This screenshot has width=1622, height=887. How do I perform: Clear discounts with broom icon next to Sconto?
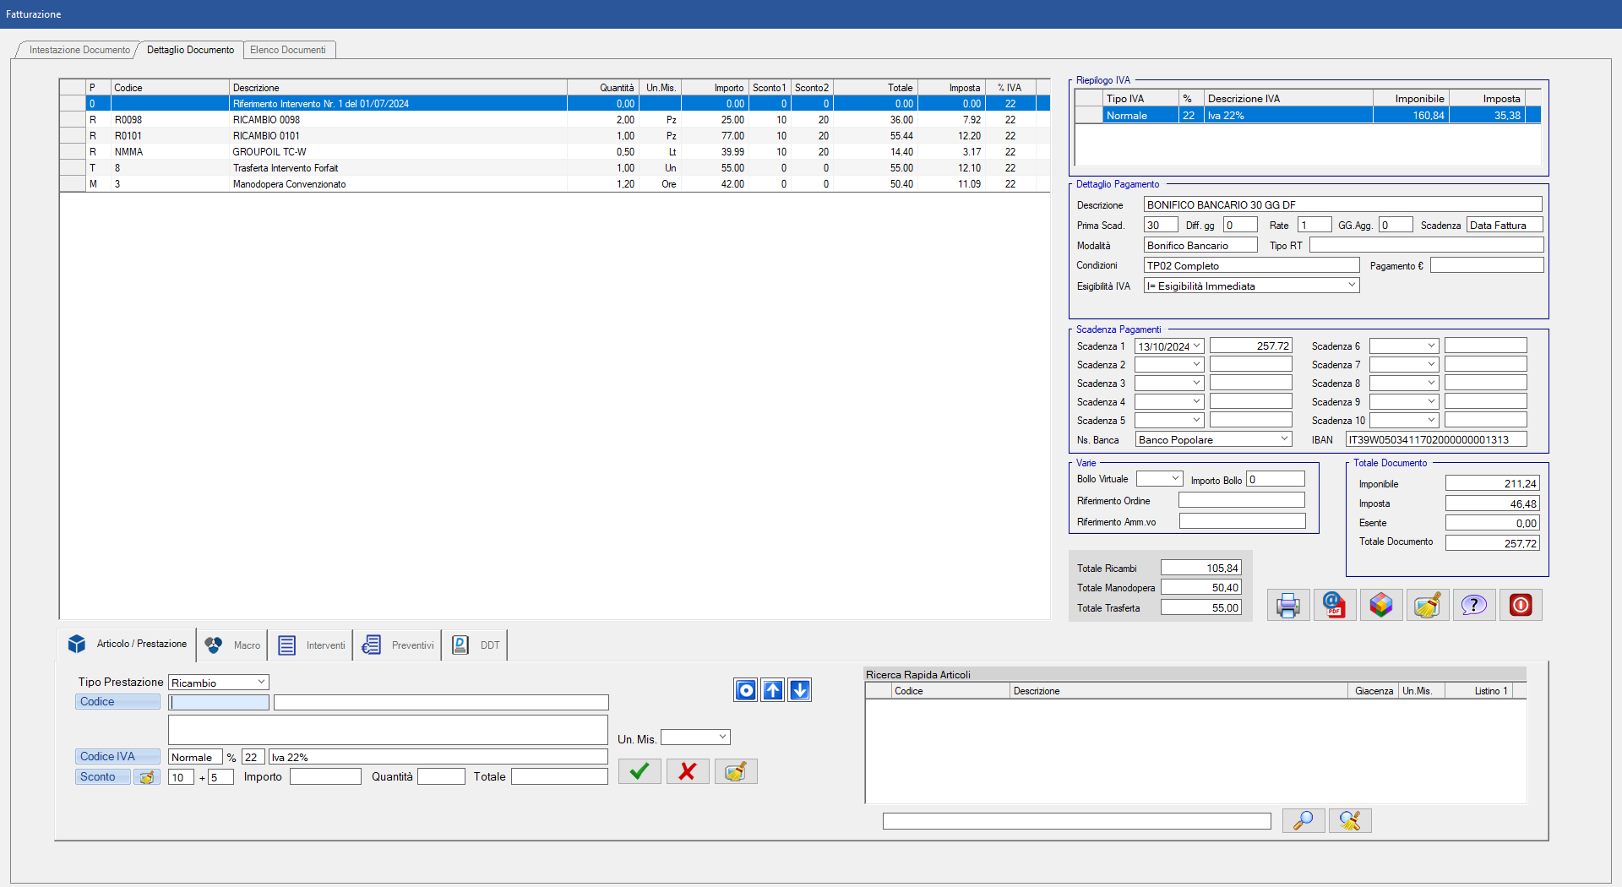click(x=147, y=777)
